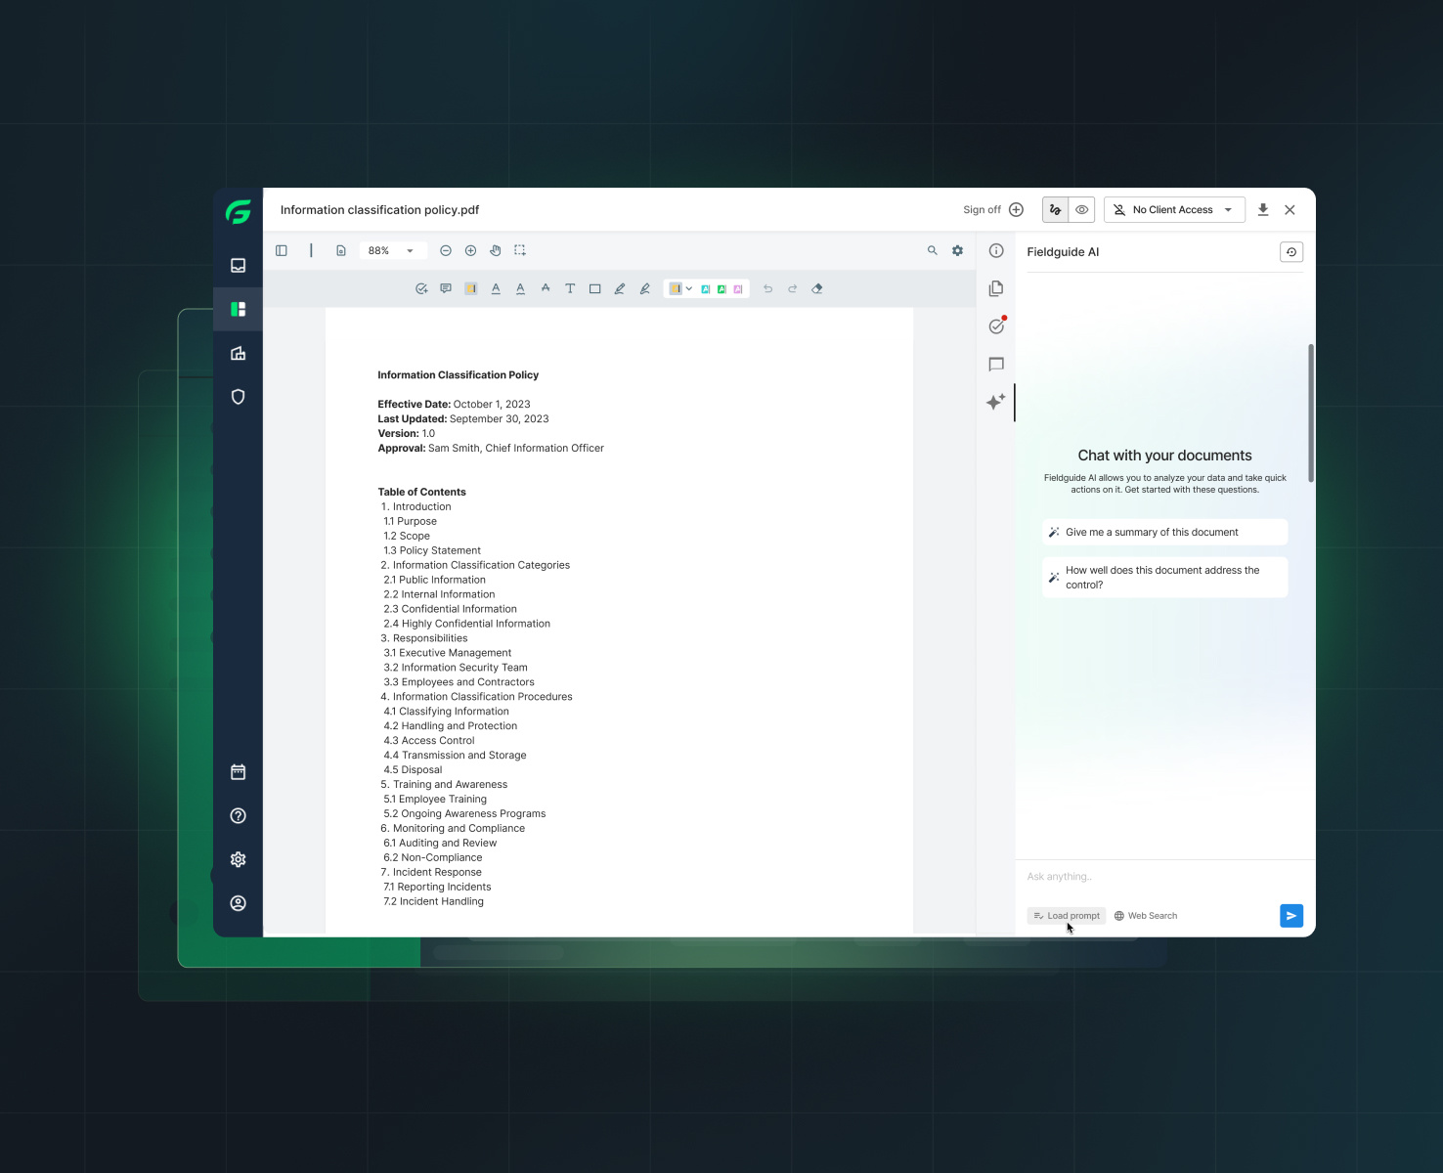
Task: Close the document viewer
Action: click(x=1290, y=209)
